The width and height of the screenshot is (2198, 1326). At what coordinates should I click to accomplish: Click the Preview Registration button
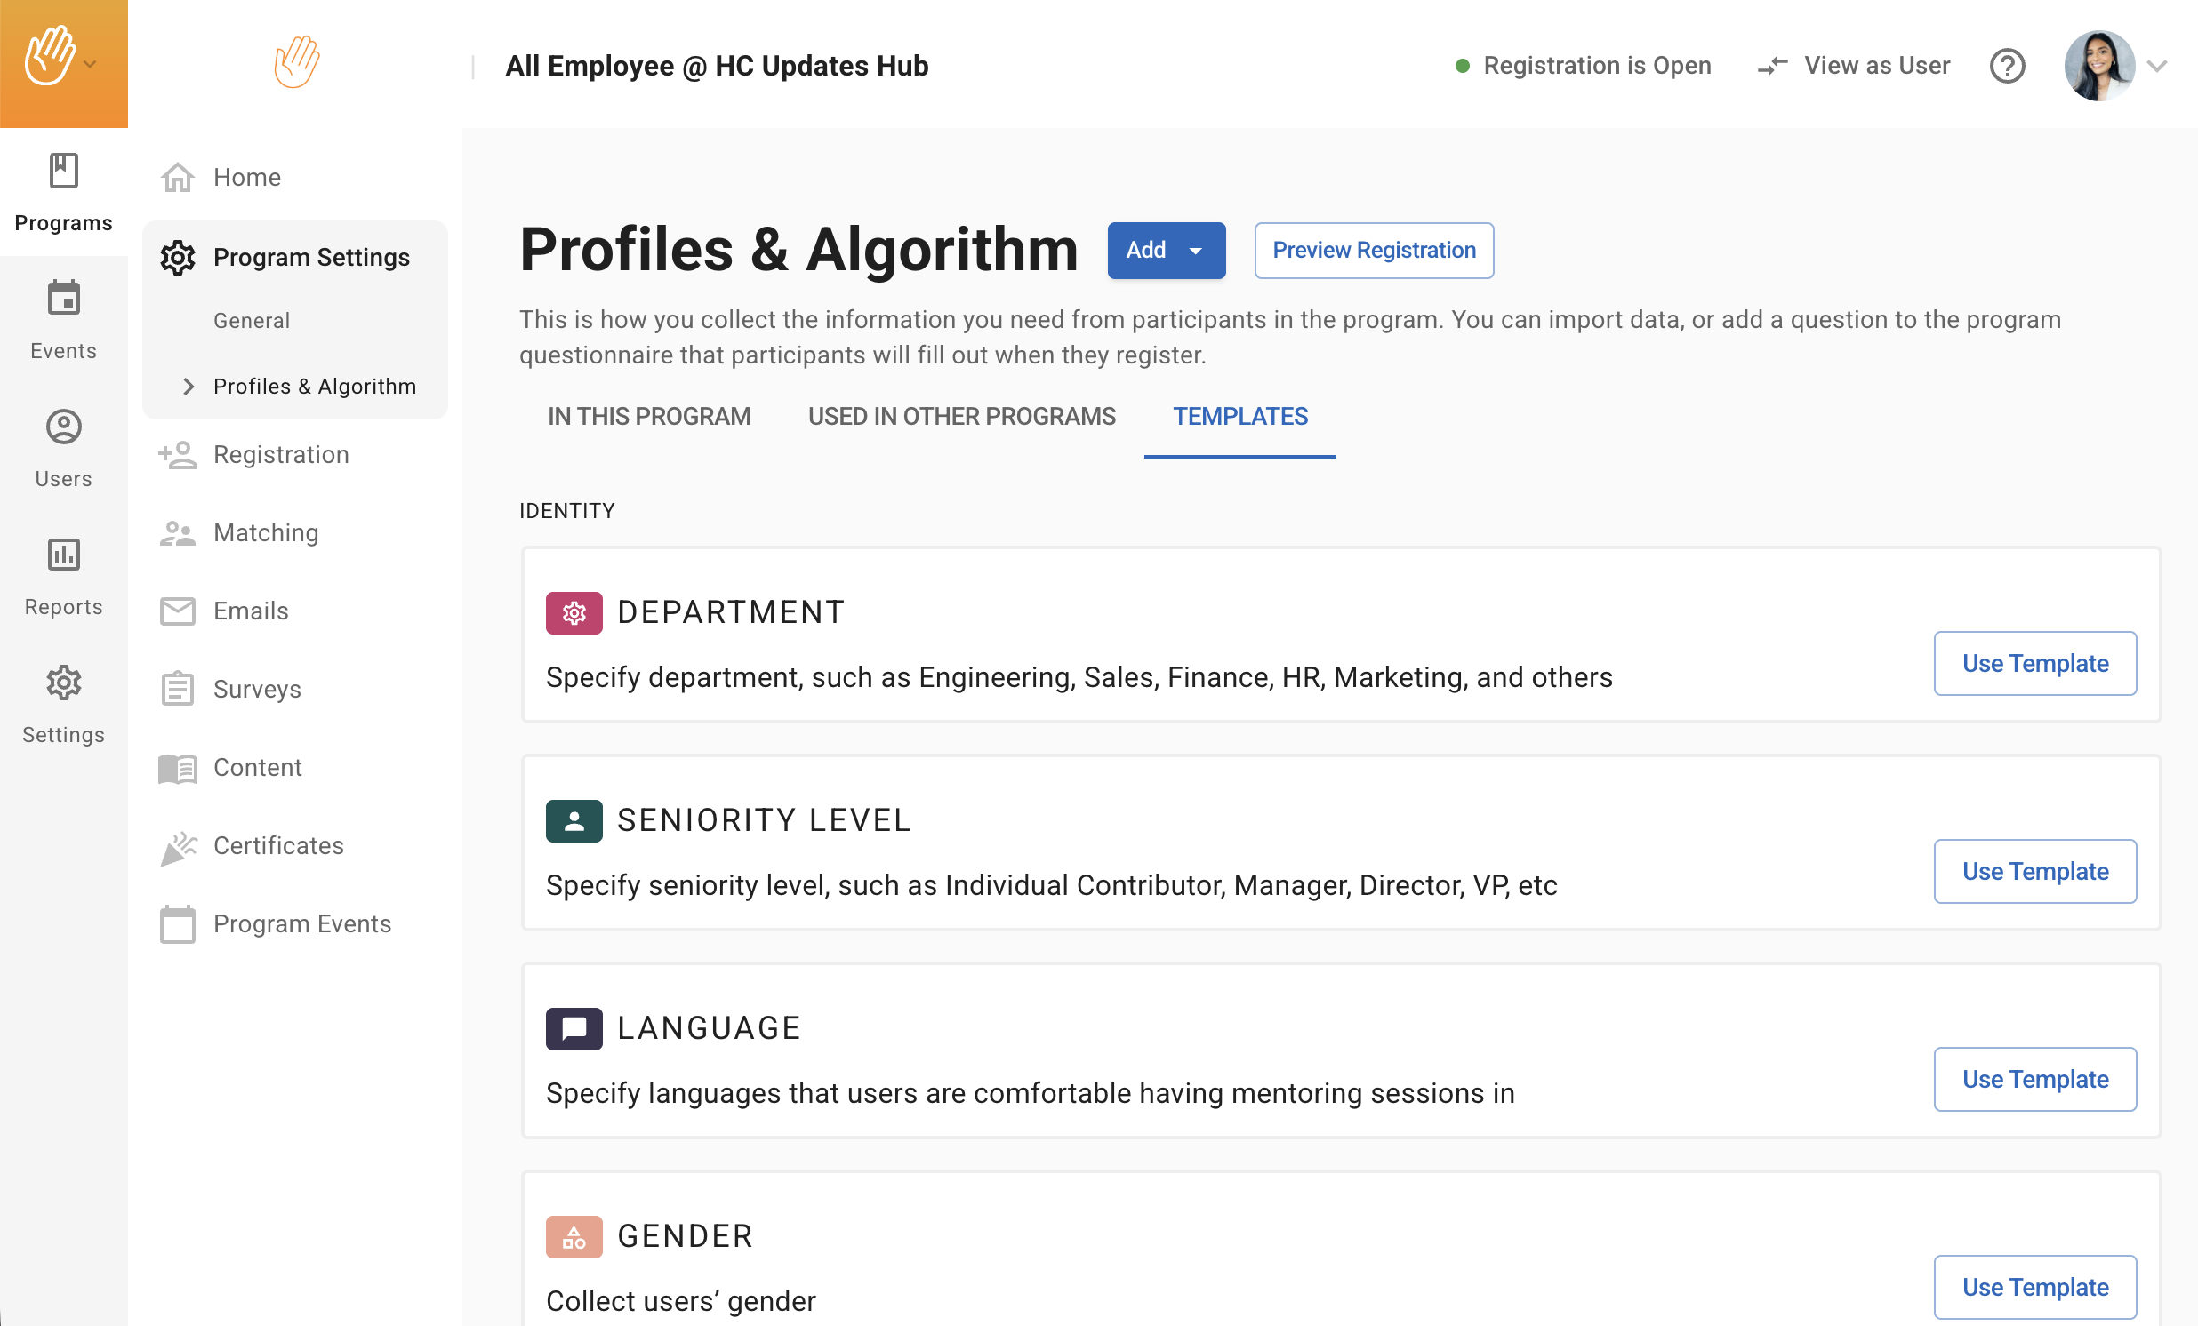coord(1373,251)
